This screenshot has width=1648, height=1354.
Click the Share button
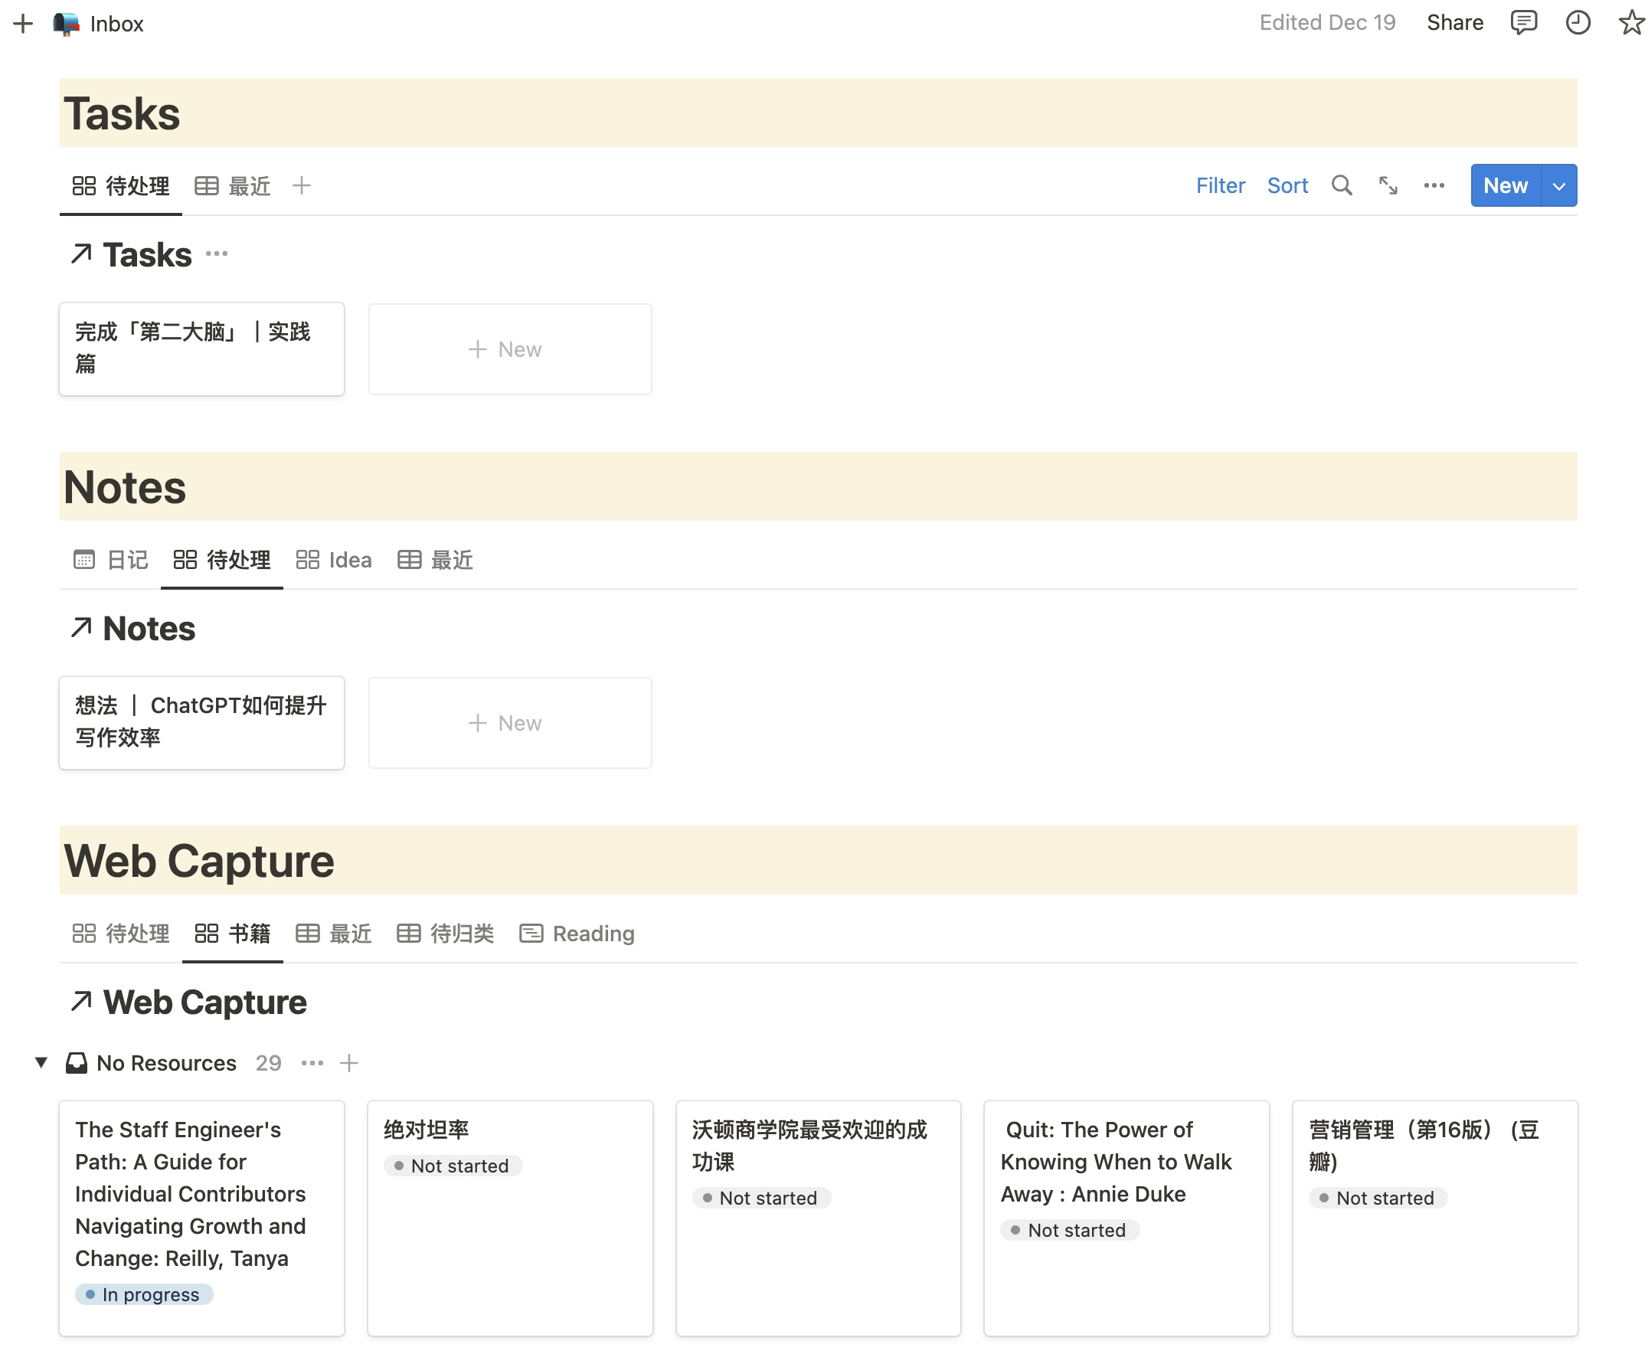coord(1453,23)
